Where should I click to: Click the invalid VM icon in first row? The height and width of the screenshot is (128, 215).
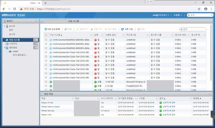click(x=51, y=40)
